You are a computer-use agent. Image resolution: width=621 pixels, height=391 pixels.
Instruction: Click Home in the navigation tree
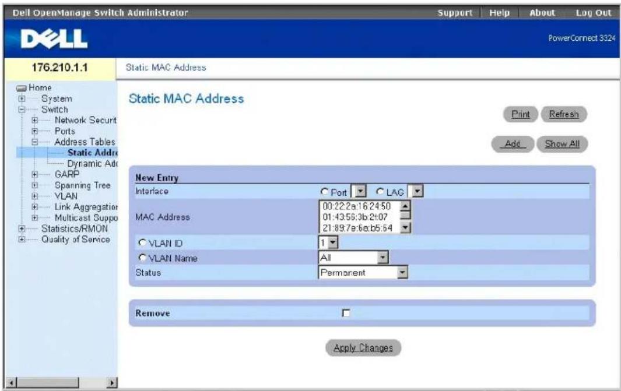click(x=40, y=87)
